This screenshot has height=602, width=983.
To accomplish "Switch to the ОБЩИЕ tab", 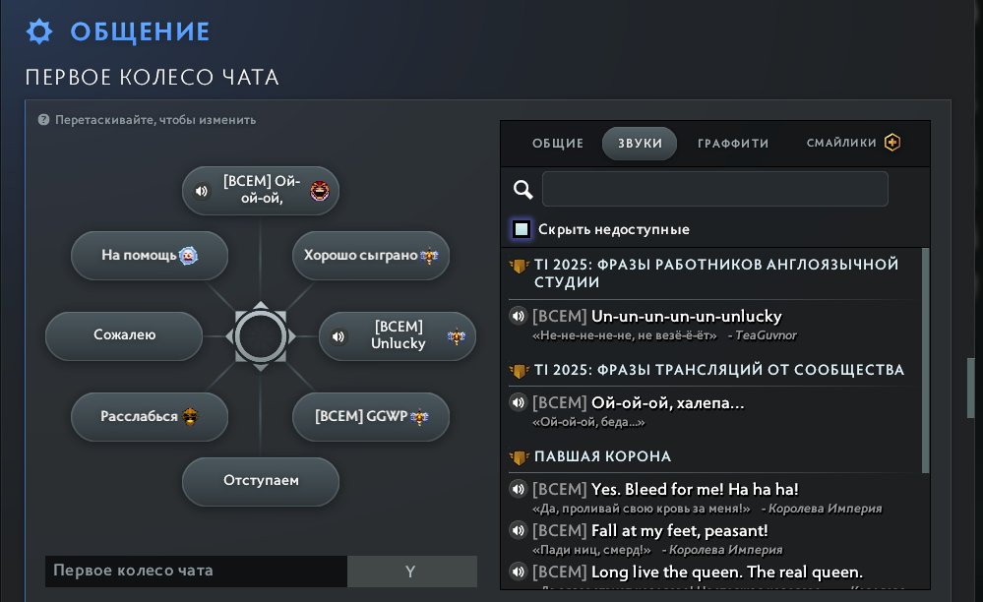I will click(558, 144).
